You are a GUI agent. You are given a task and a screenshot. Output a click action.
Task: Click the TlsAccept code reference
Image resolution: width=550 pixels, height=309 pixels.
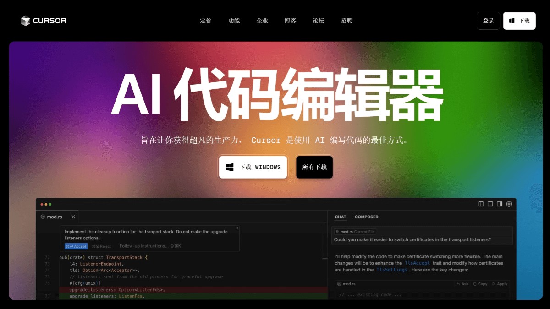click(417, 263)
